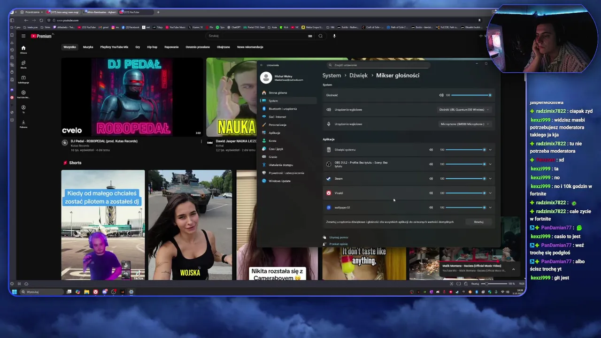Expand Malik Montana mini player chevron

[x=513, y=269]
